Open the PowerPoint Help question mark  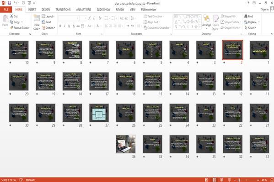(248, 3)
